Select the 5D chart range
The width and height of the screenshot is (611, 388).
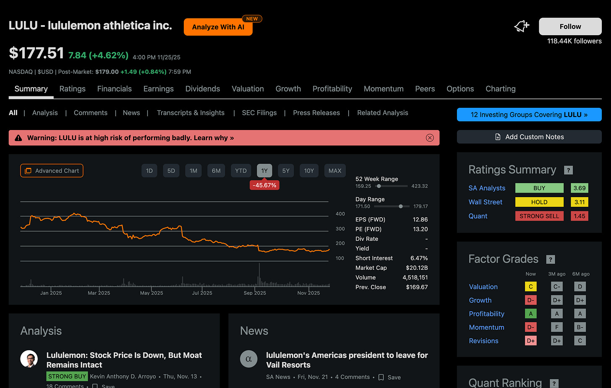[171, 171]
